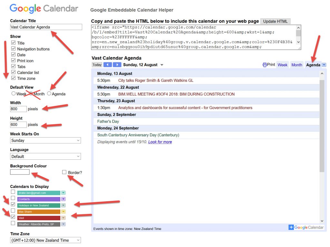This screenshot has height=247, width=330.
Task: Enable the Border checkbox
Action: coord(64,172)
